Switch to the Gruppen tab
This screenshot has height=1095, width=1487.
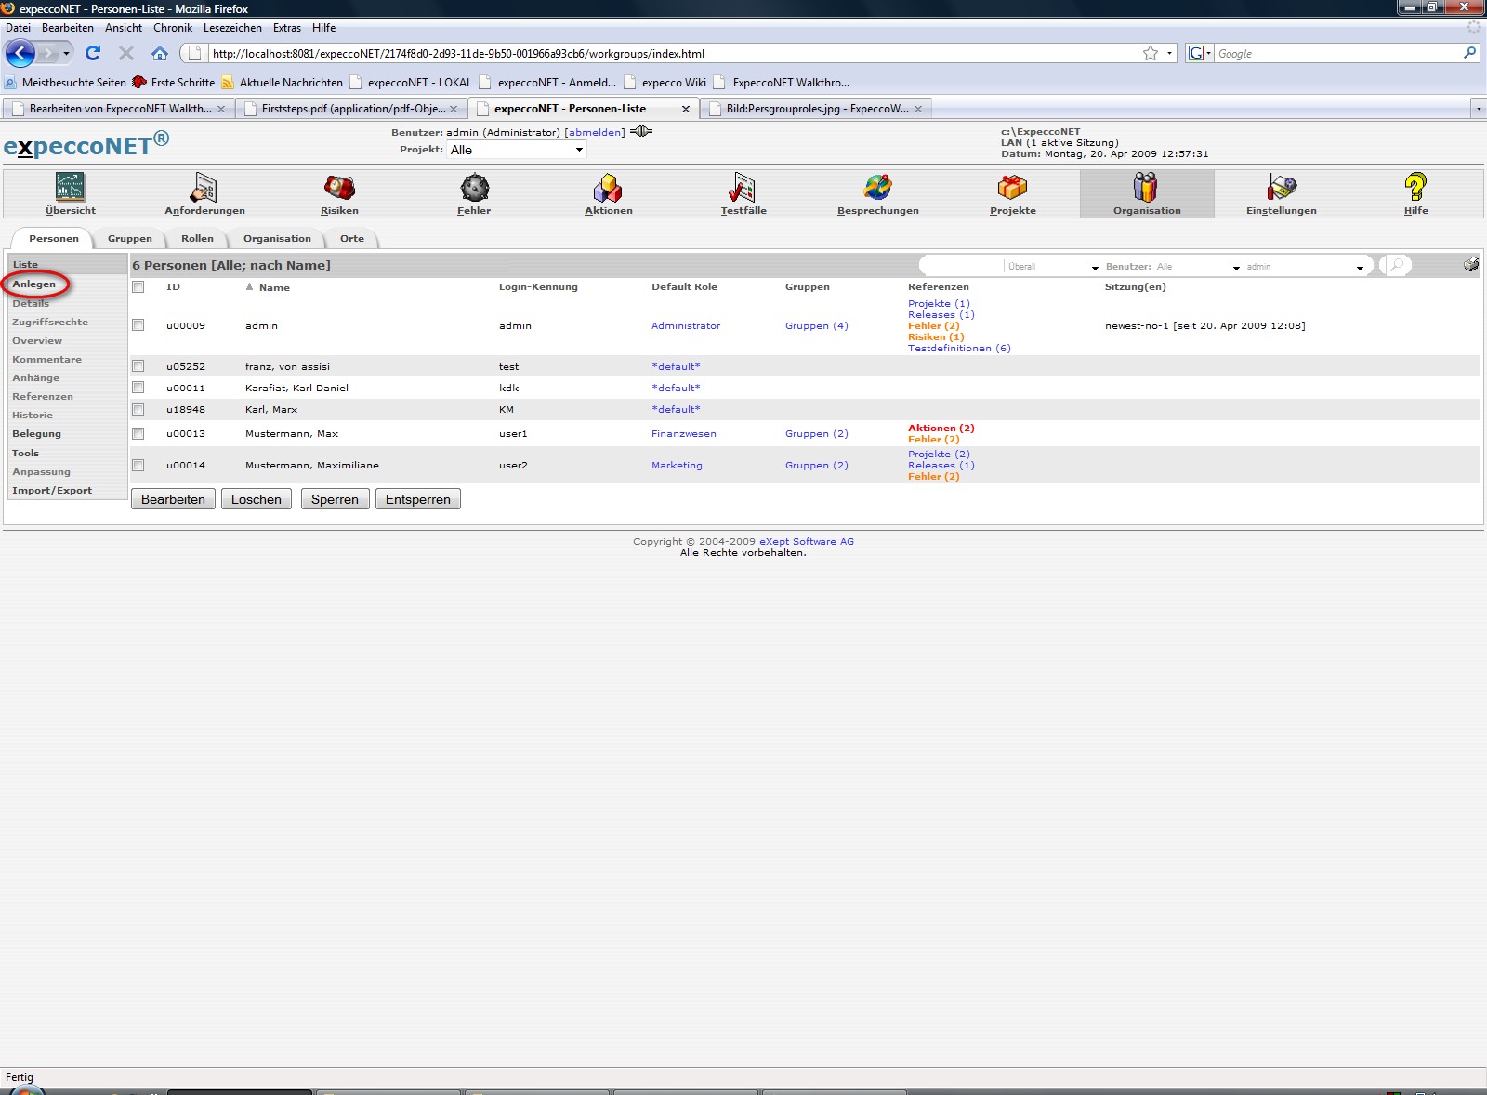(129, 239)
